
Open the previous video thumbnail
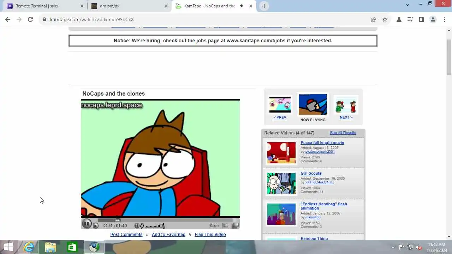pyautogui.click(x=280, y=104)
